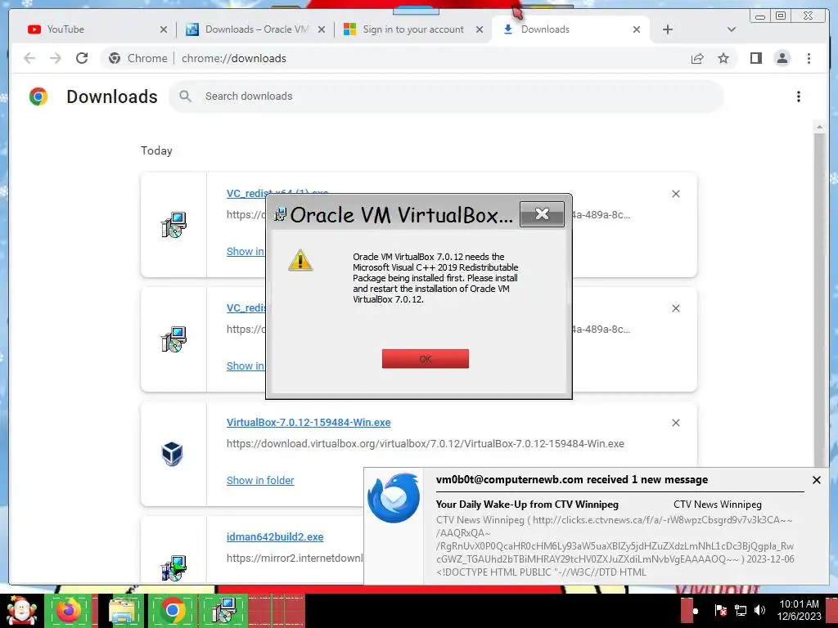Open Chrome from the taskbar
The image size is (838, 628).
[x=173, y=610]
